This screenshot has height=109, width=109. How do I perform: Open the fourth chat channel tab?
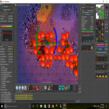coord(42,92)
